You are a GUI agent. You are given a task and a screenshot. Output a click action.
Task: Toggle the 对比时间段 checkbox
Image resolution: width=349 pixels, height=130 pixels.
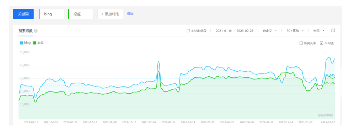tap(188, 31)
